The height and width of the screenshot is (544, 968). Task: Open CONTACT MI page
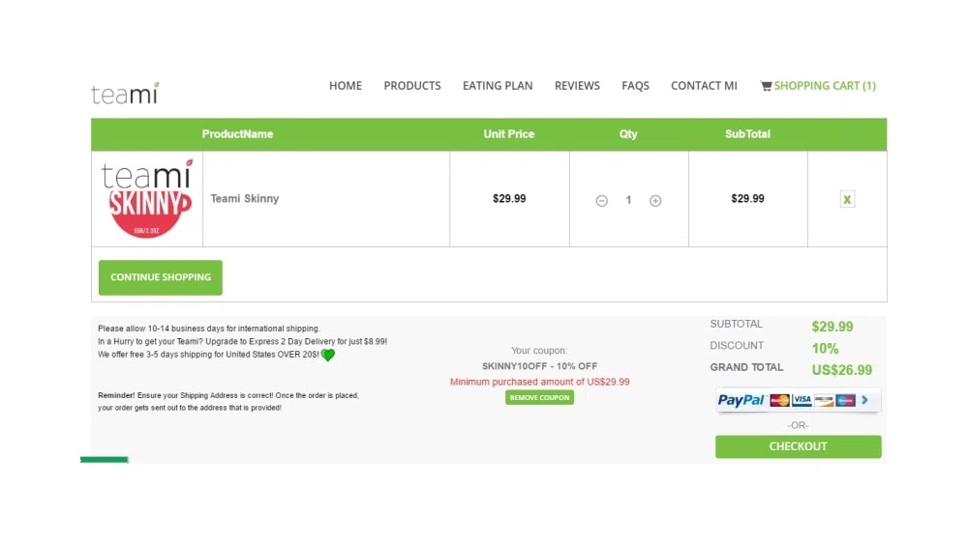pyautogui.click(x=704, y=86)
